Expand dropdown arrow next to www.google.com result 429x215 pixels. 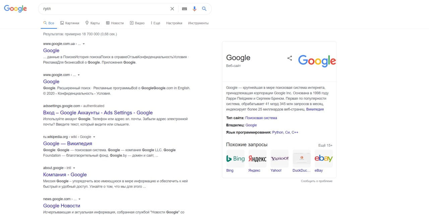79,75
